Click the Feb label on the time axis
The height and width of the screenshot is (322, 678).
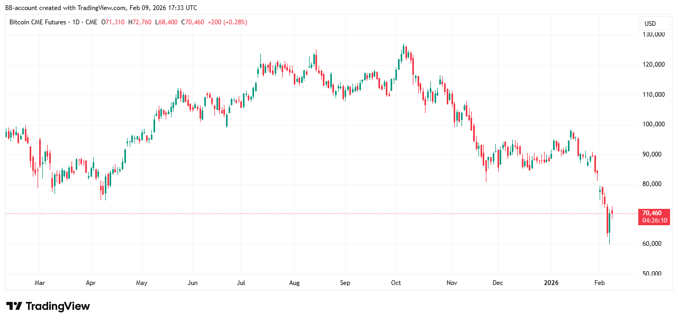coord(600,283)
